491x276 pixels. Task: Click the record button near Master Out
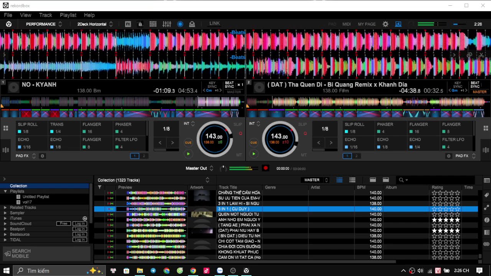[265, 168]
